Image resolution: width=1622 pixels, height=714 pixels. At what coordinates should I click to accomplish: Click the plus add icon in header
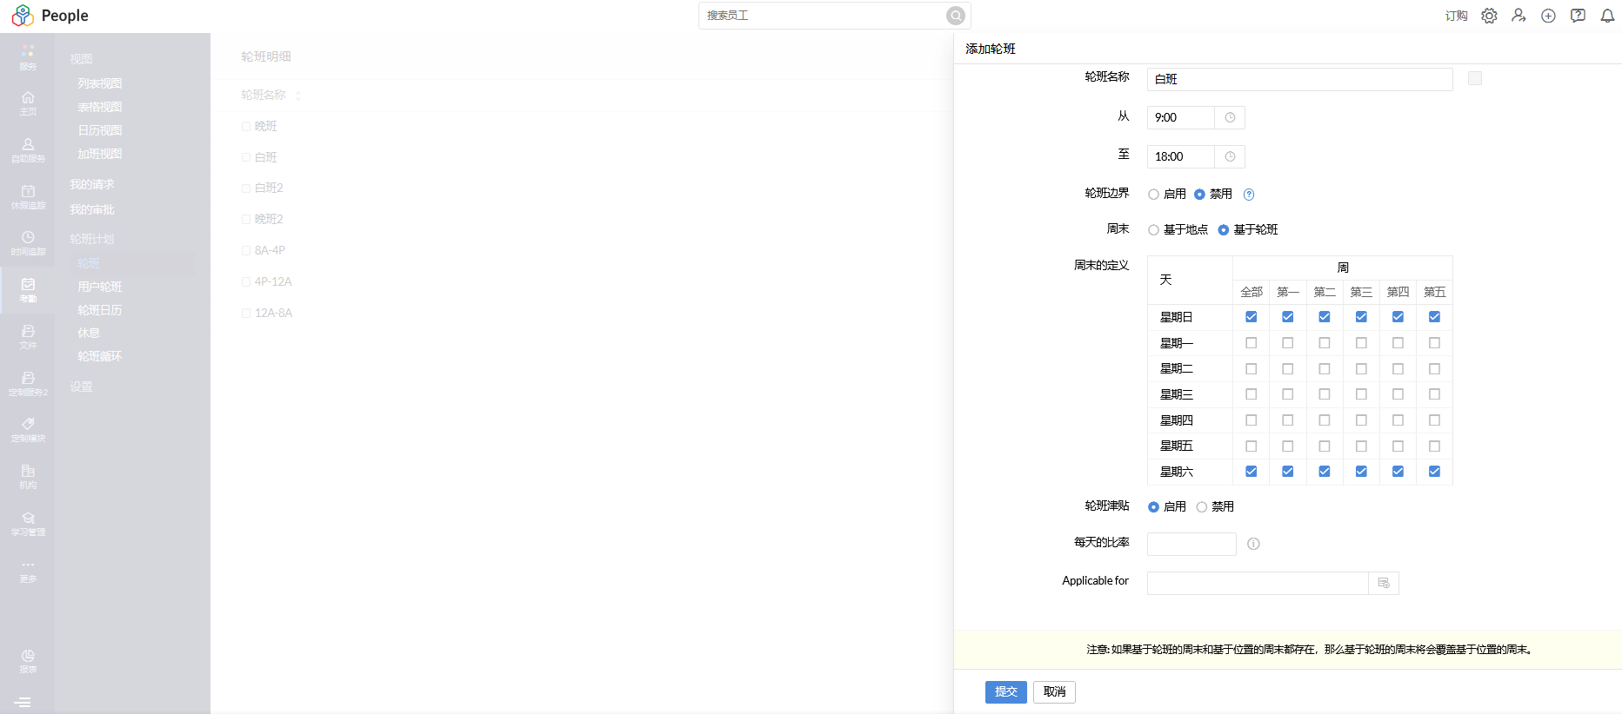(x=1548, y=16)
